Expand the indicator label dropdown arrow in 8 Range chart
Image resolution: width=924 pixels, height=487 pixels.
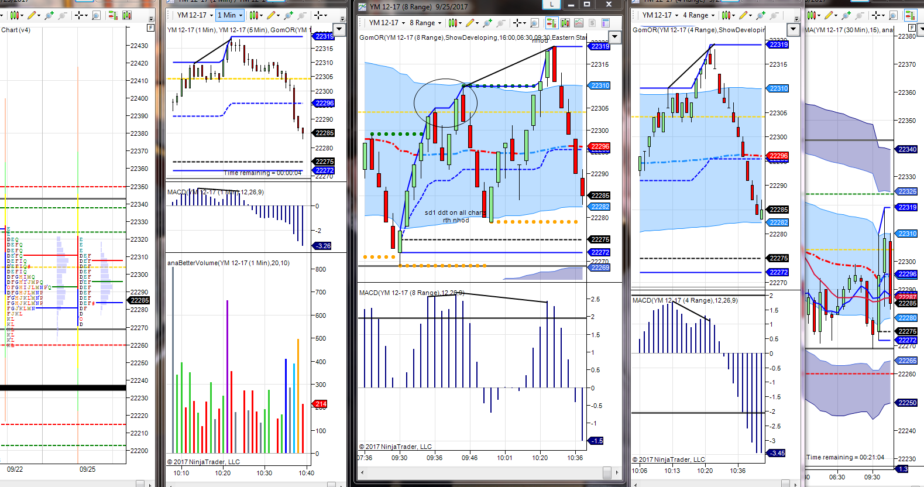615,37
